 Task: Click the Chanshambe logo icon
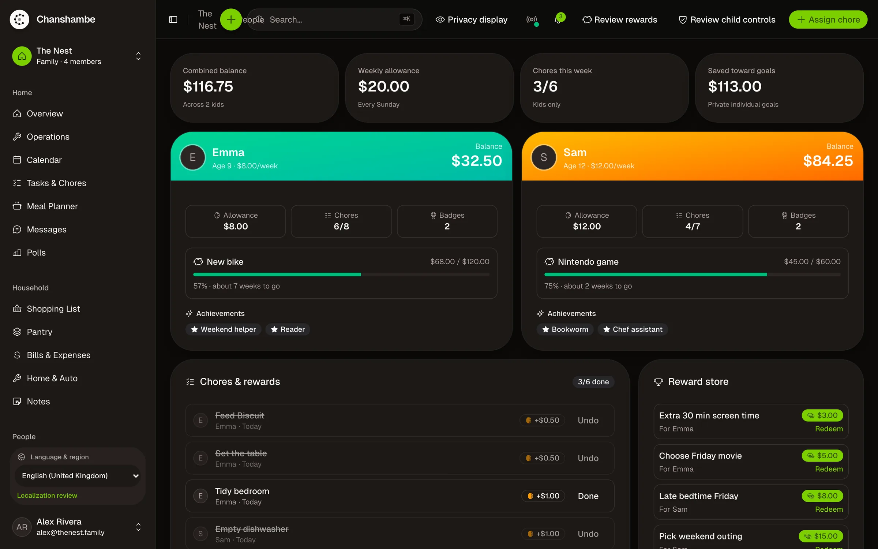(x=19, y=19)
